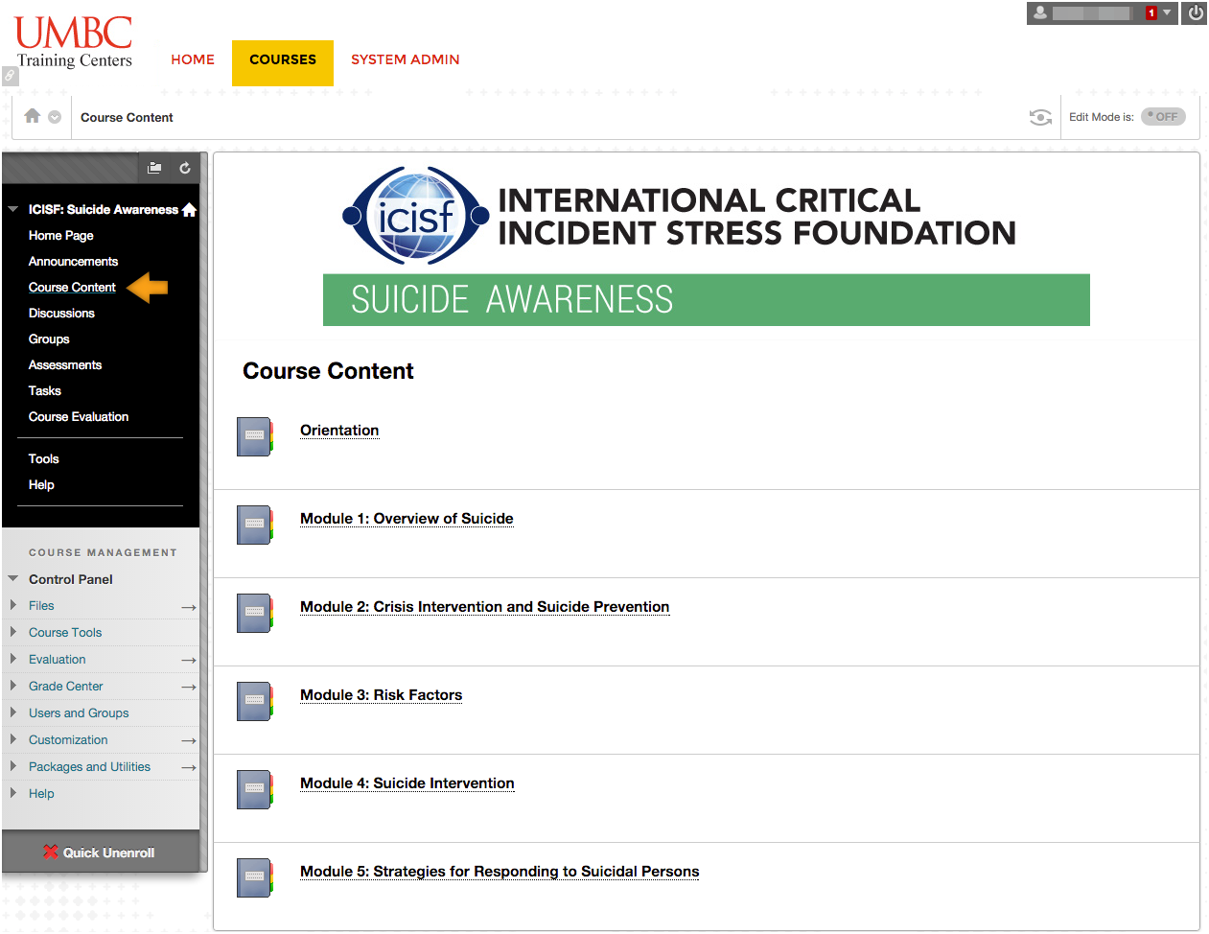The height and width of the screenshot is (934, 1209).
Task: Click the Quick Unenroll button
Action: coord(100,852)
